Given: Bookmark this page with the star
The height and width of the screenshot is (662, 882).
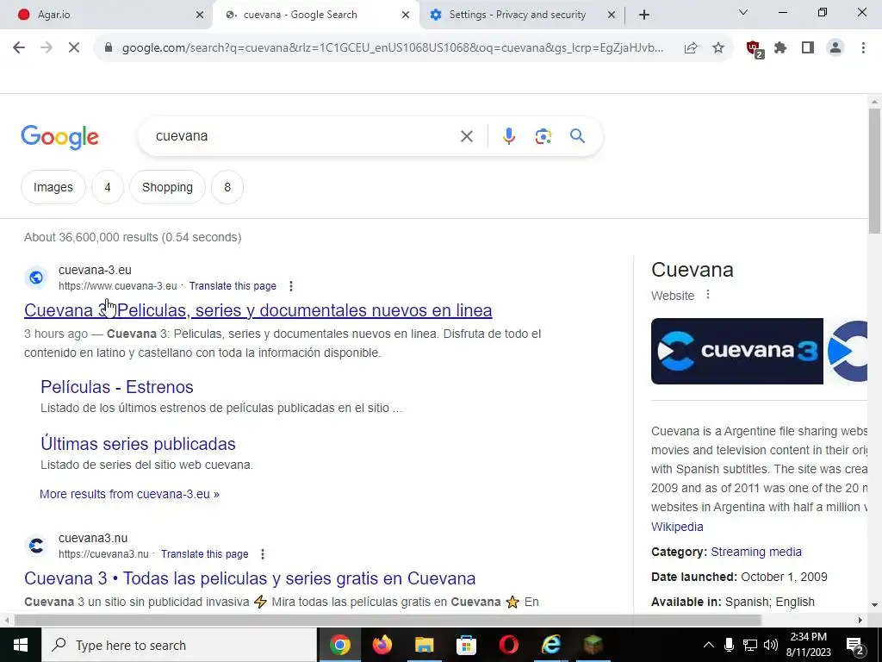Looking at the screenshot, I should point(718,48).
